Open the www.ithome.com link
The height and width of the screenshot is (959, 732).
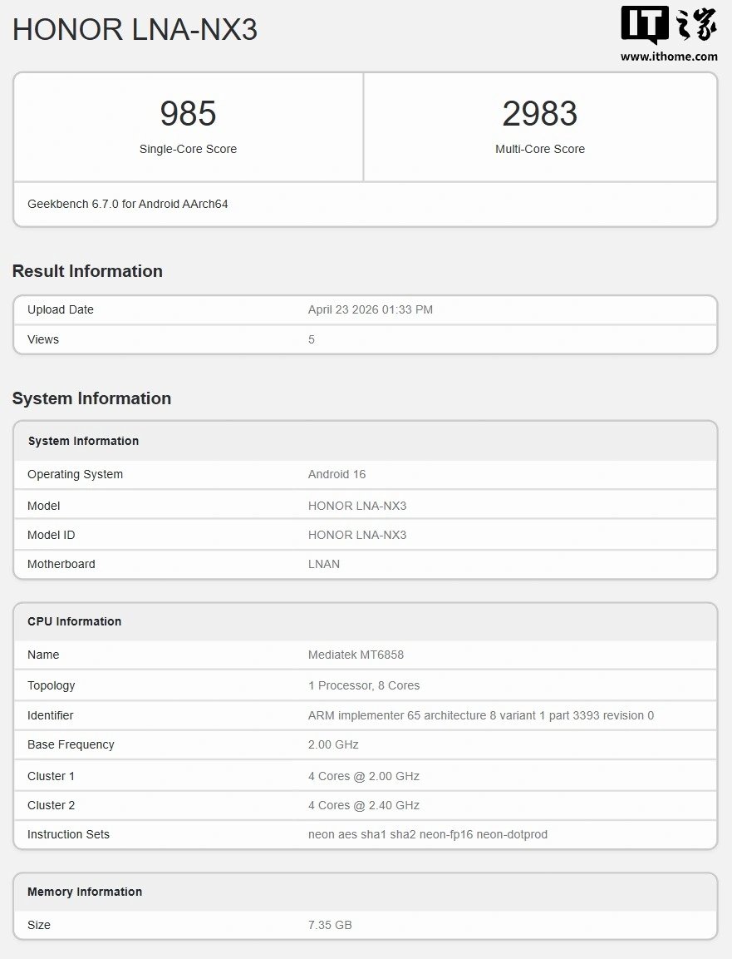(x=670, y=57)
